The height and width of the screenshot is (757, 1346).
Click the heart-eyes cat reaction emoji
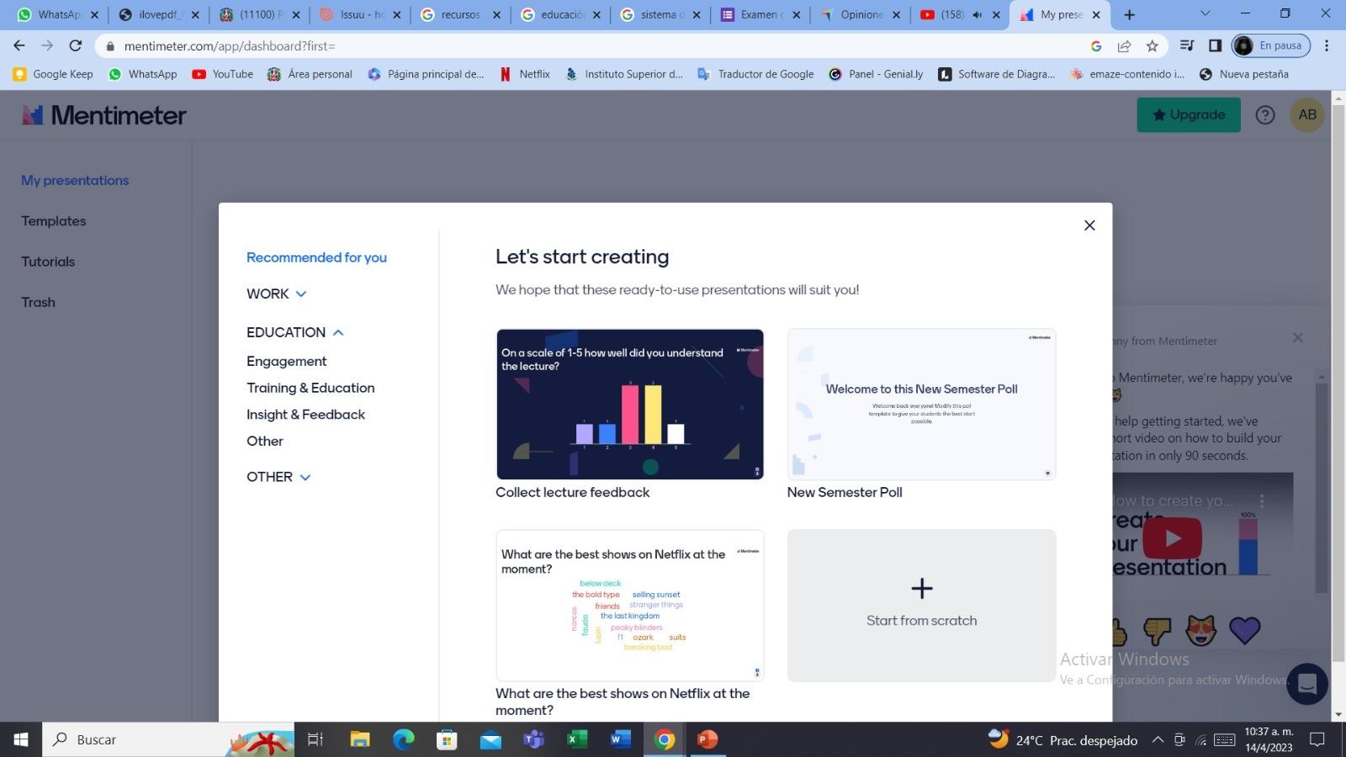1200,630
